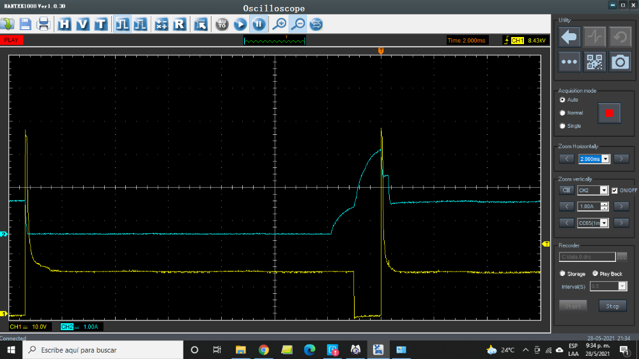This screenshot has width=639, height=359.
Task: Select Normal acquisition mode
Action: (x=562, y=113)
